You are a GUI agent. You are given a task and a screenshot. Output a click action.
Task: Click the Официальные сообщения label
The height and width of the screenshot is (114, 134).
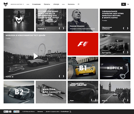point(107,28)
